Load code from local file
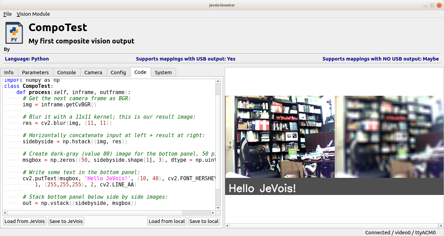This screenshot has width=444, height=236. pyautogui.click(x=167, y=221)
